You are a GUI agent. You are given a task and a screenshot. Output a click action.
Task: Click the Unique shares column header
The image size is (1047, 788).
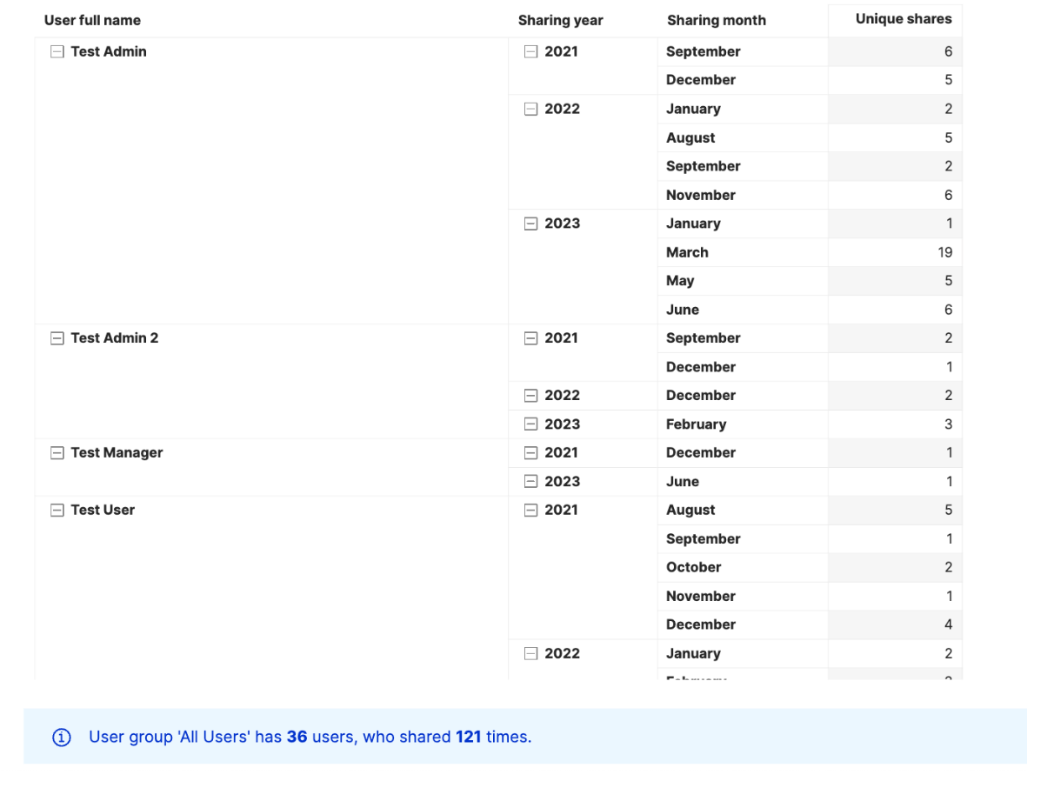point(904,19)
